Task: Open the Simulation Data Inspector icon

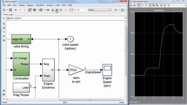Action: [71, 10]
